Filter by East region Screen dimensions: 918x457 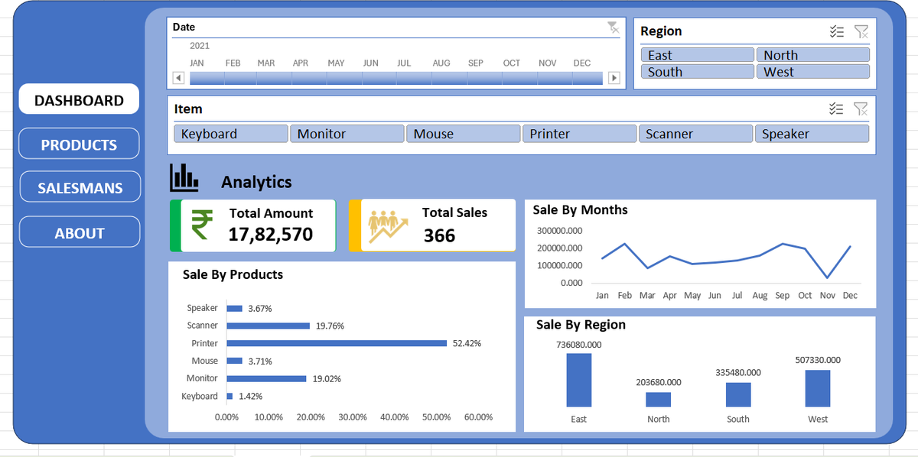click(x=698, y=55)
